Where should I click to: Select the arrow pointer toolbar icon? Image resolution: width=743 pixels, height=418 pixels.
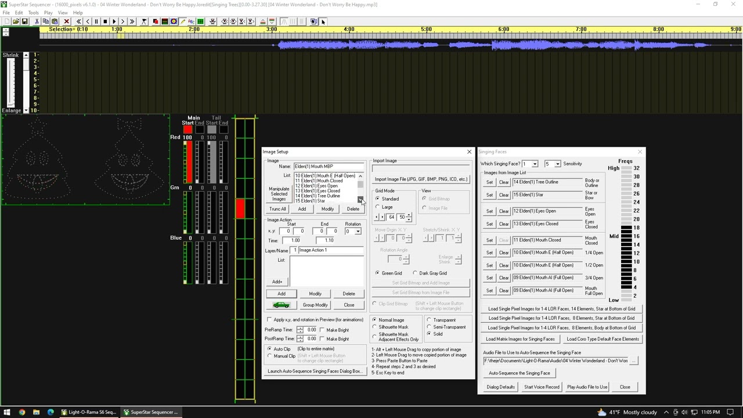pos(323,21)
